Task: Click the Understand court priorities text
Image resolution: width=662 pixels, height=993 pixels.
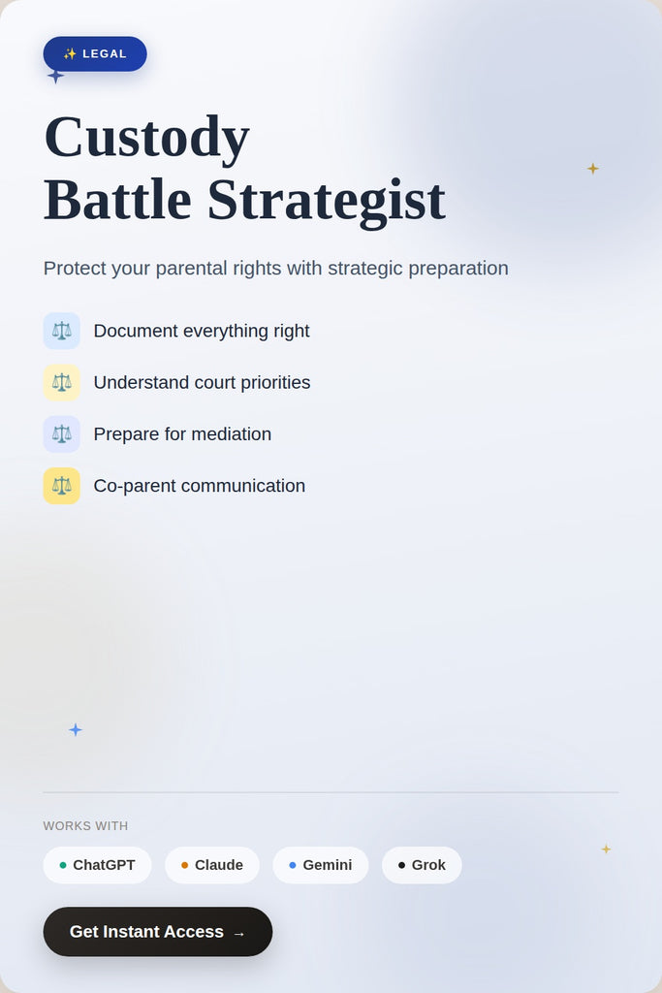Action: (202, 382)
